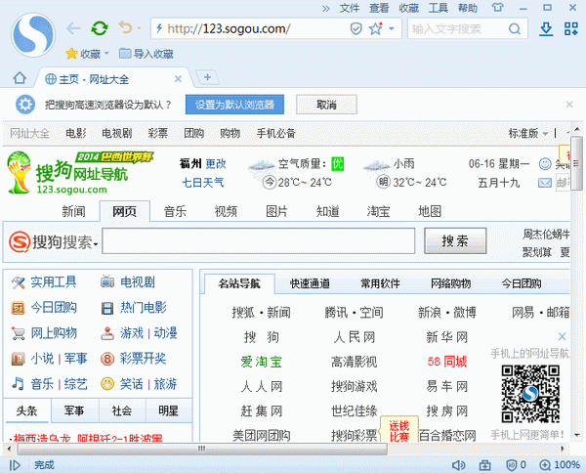Reload the page with green refresh icon
586x474 pixels.
100,28
